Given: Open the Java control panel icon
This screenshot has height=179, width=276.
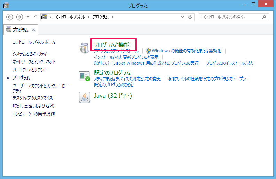Looking at the screenshot, I should [x=85, y=97].
